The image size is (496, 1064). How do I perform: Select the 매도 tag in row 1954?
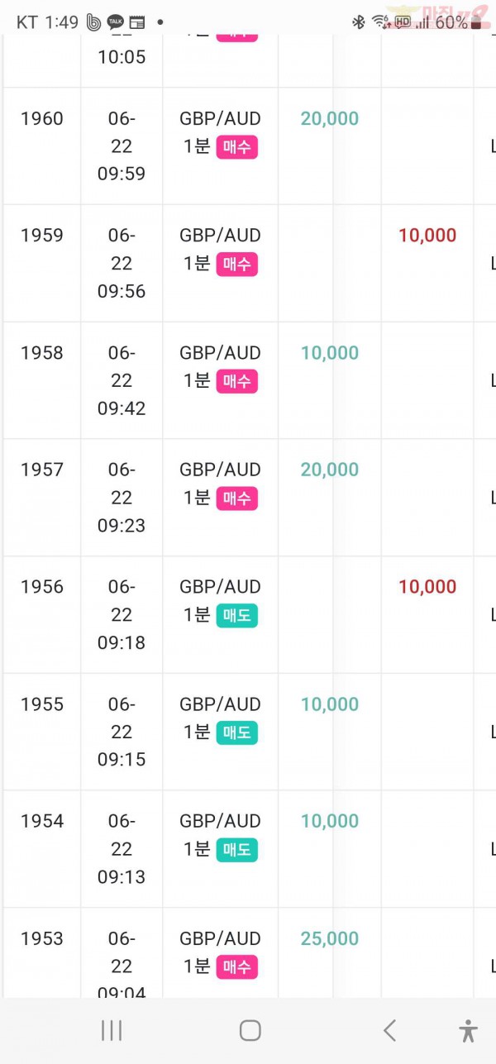point(236,849)
